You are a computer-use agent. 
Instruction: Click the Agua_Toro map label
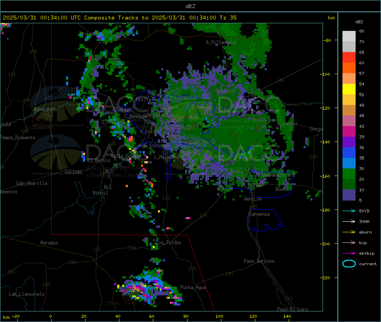pyautogui.click(x=45, y=109)
